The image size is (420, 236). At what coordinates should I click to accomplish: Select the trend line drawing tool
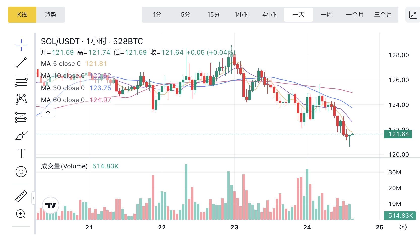click(21, 63)
